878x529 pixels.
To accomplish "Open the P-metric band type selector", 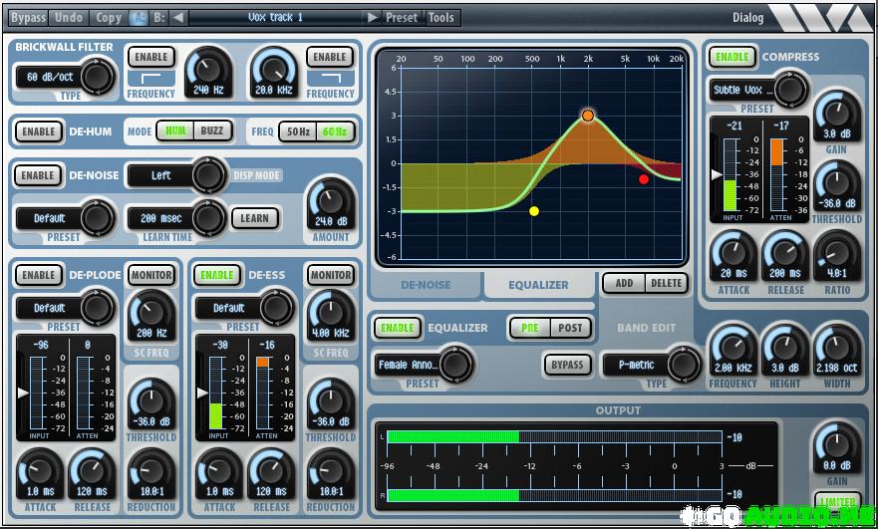I will tap(652, 365).
